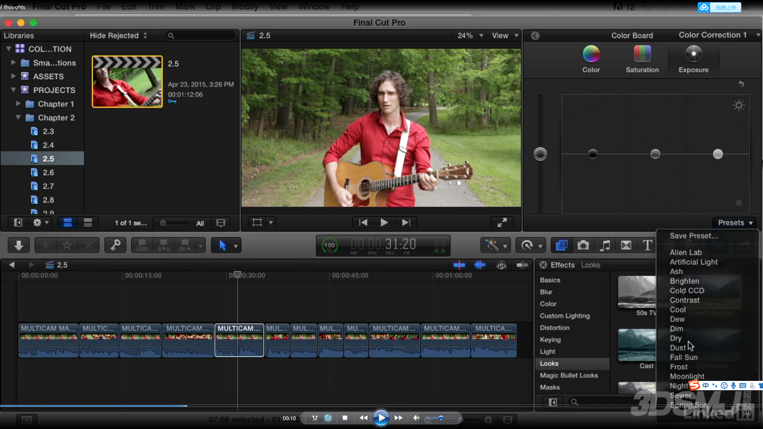Select the 2.5 project thumbnail
This screenshot has height=429, width=763.
[x=127, y=82]
